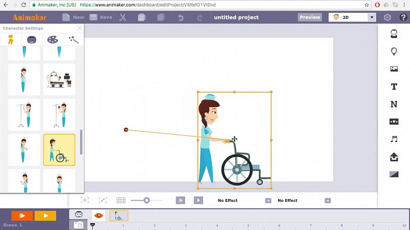Screen dimensions: 410x230
Task: Select the nurse standing pose thumbnail
Action: [24, 80]
